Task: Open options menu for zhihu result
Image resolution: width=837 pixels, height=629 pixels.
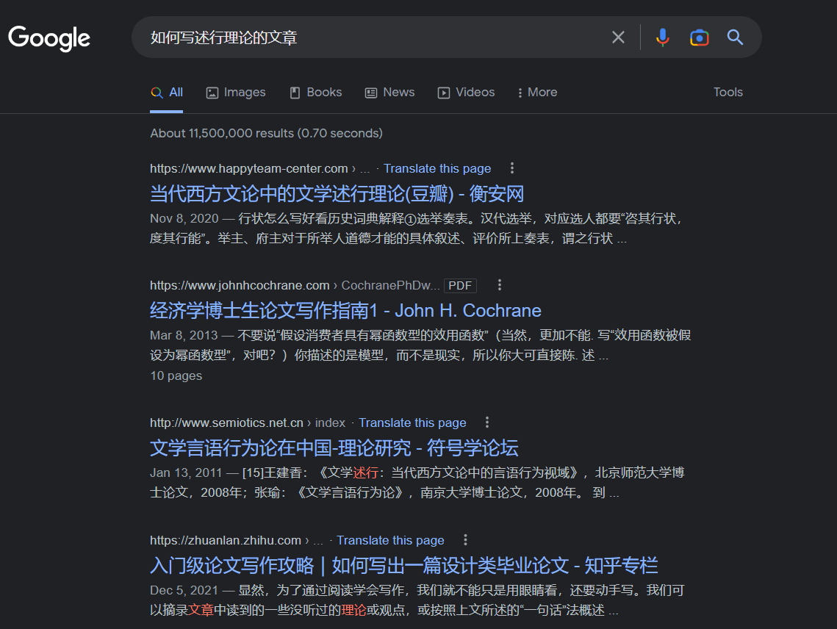Action: click(x=465, y=540)
